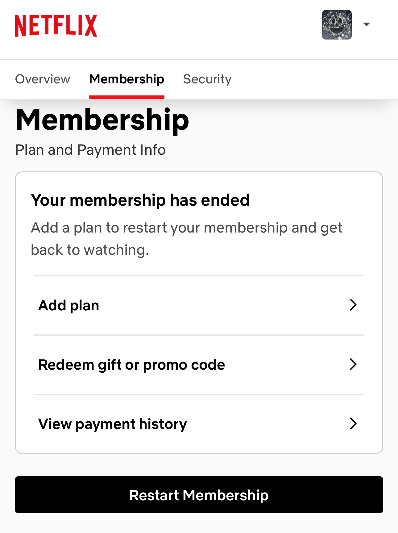The height and width of the screenshot is (533, 398).
Task: Click the red underline below the Membership tab
Action: (x=126, y=97)
